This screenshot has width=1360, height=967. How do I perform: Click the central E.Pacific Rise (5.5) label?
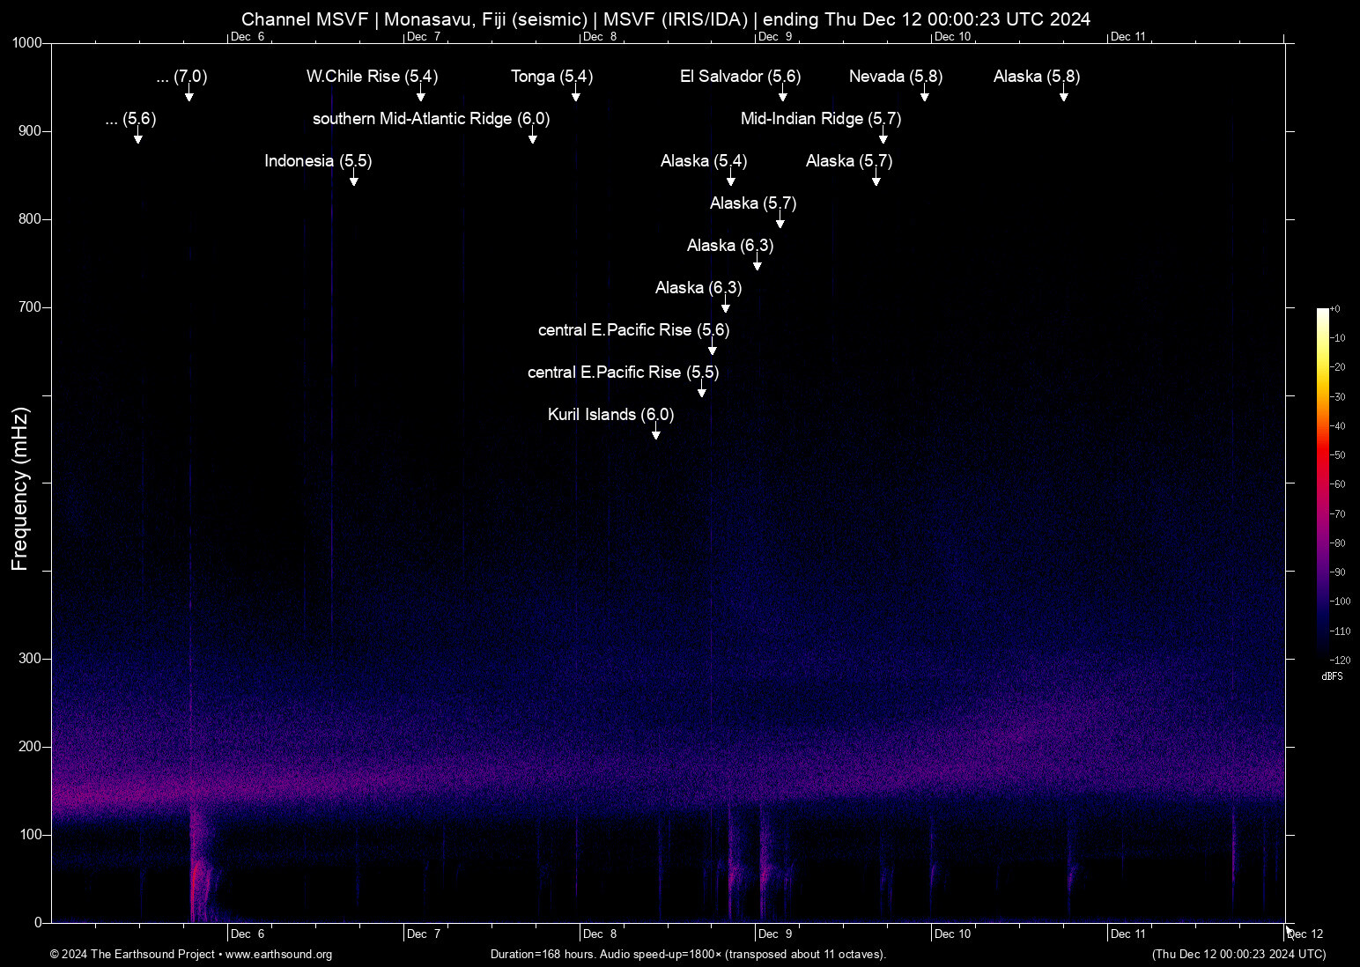click(x=622, y=373)
